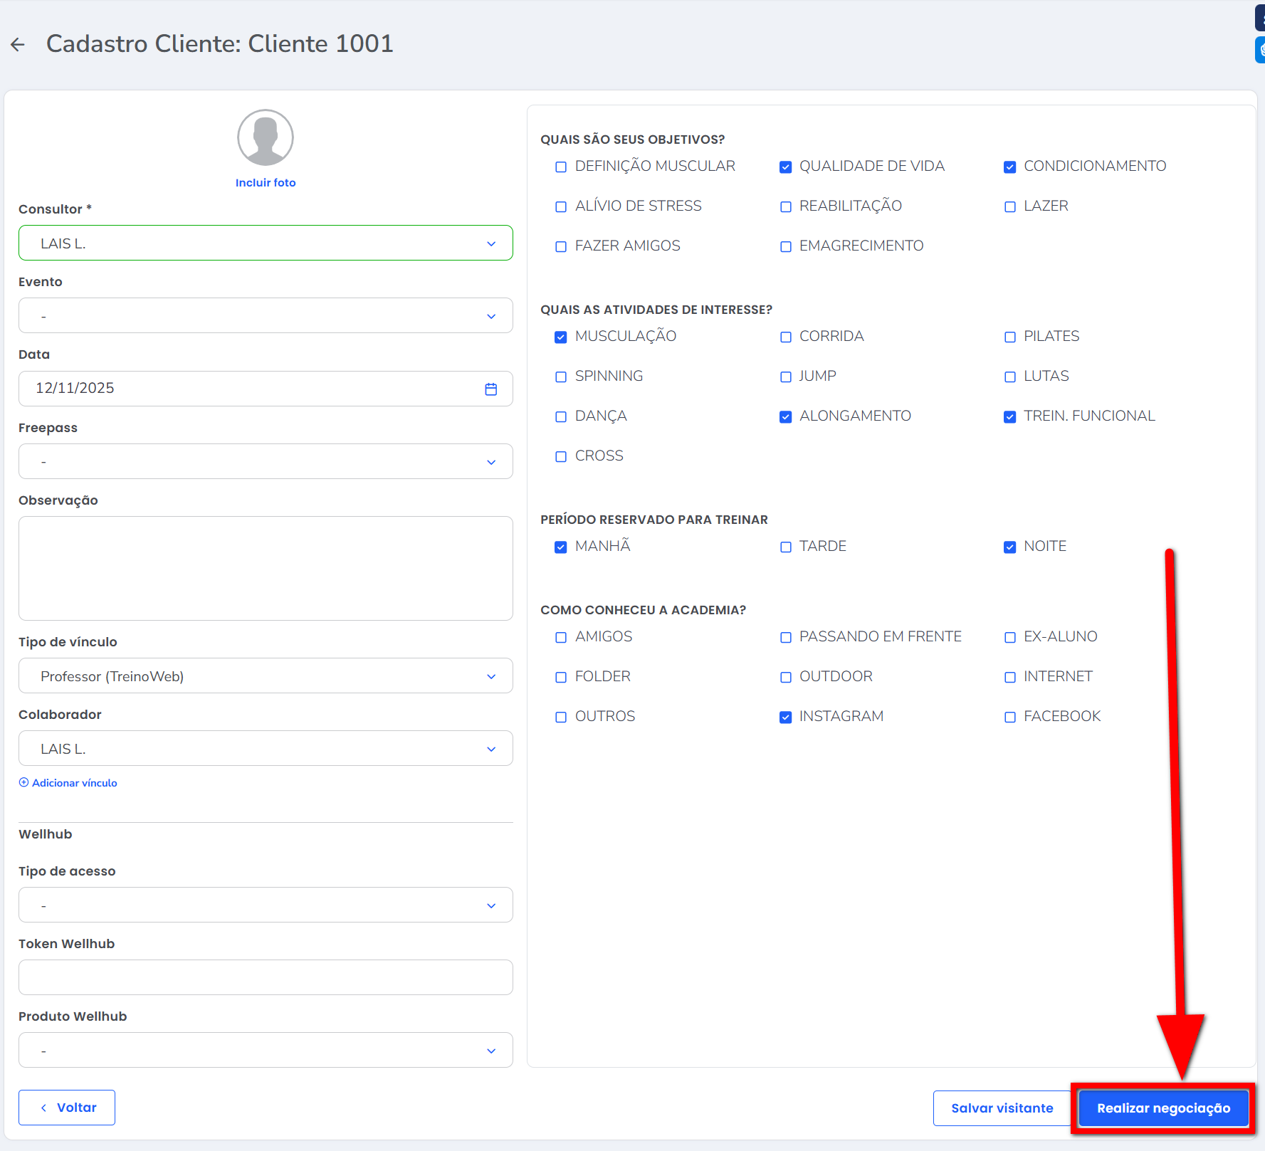Open the Tipo de acesso dropdown
The height and width of the screenshot is (1151, 1265).
(x=265, y=905)
